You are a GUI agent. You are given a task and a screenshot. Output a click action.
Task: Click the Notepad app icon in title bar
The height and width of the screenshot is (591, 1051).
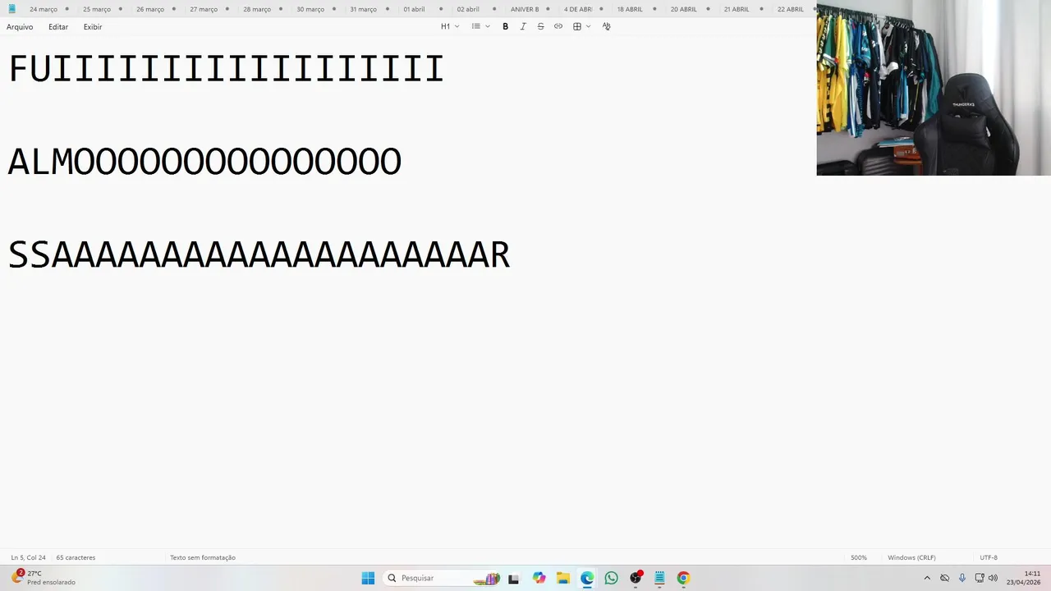(x=11, y=9)
